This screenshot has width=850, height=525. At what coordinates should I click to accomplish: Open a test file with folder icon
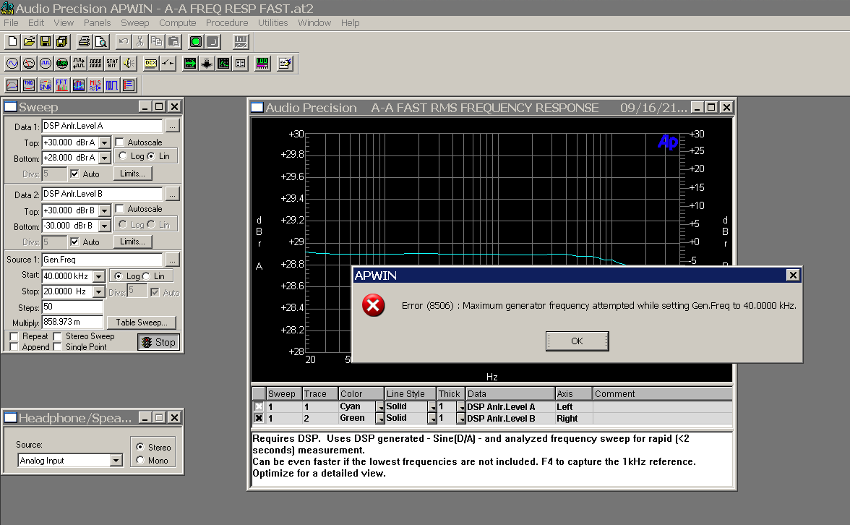tap(29, 42)
